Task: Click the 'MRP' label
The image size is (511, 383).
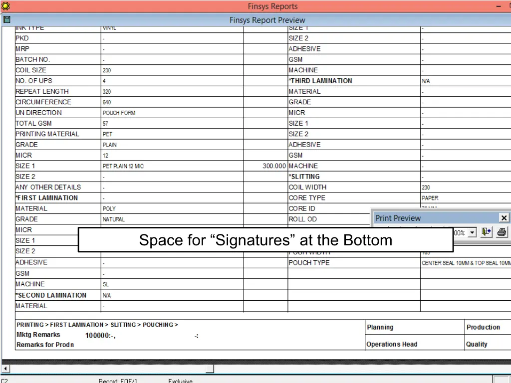Action: (22, 49)
